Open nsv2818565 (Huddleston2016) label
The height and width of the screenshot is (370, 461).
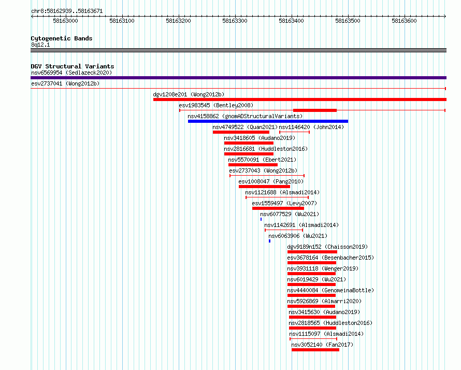330,323
